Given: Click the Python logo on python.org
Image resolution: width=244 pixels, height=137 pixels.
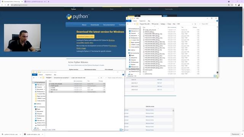Looking at the screenshot, I should (x=78, y=17).
